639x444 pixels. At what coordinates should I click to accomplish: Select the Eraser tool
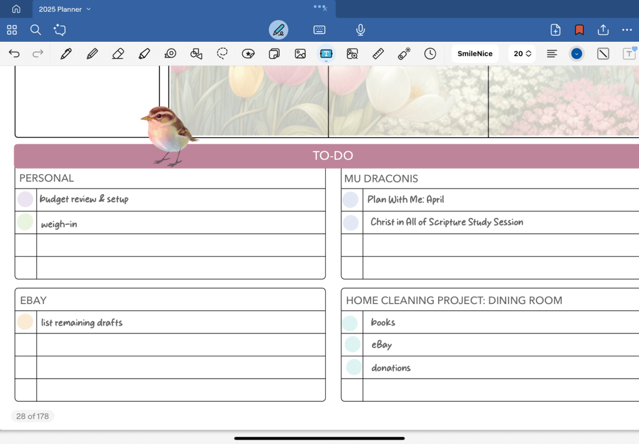(118, 54)
